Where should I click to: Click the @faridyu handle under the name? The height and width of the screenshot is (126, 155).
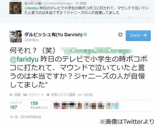pyautogui.click(x=31, y=40)
